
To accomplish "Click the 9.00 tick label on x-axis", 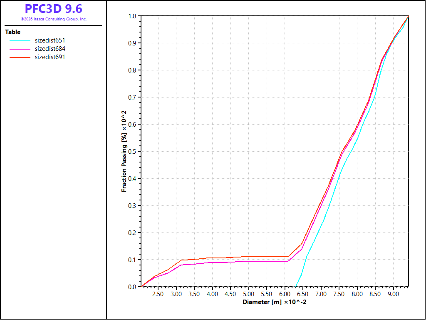I will coord(393,294).
